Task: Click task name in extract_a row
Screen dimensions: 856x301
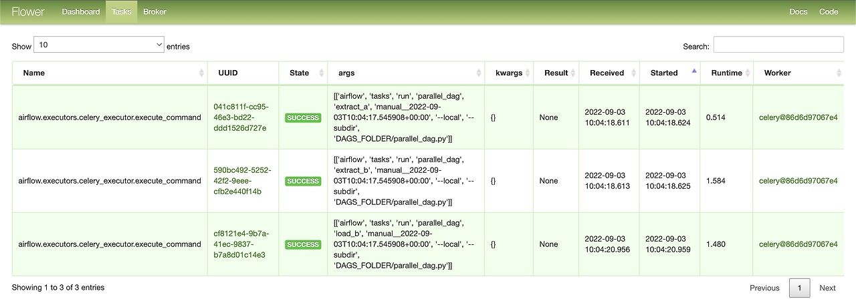Action: click(110, 117)
